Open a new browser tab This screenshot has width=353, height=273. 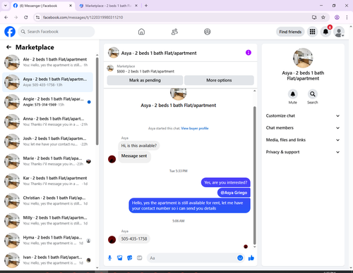click(x=146, y=6)
